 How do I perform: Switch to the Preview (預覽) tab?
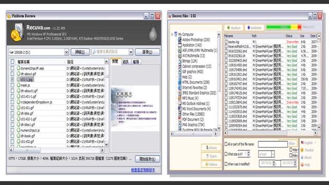[x=115, y=62]
